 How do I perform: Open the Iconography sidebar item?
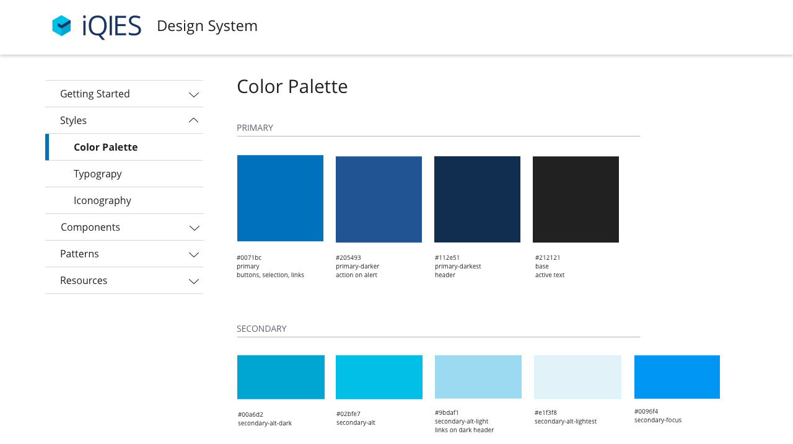click(x=102, y=200)
